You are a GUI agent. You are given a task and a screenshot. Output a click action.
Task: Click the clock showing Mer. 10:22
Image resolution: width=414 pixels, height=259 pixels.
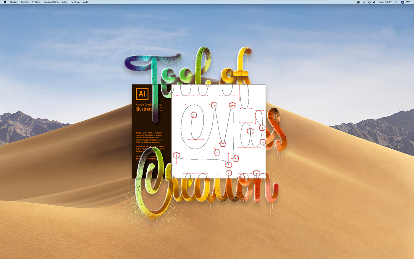pos(385,2)
